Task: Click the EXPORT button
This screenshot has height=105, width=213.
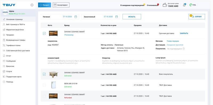Action: coord(197,17)
